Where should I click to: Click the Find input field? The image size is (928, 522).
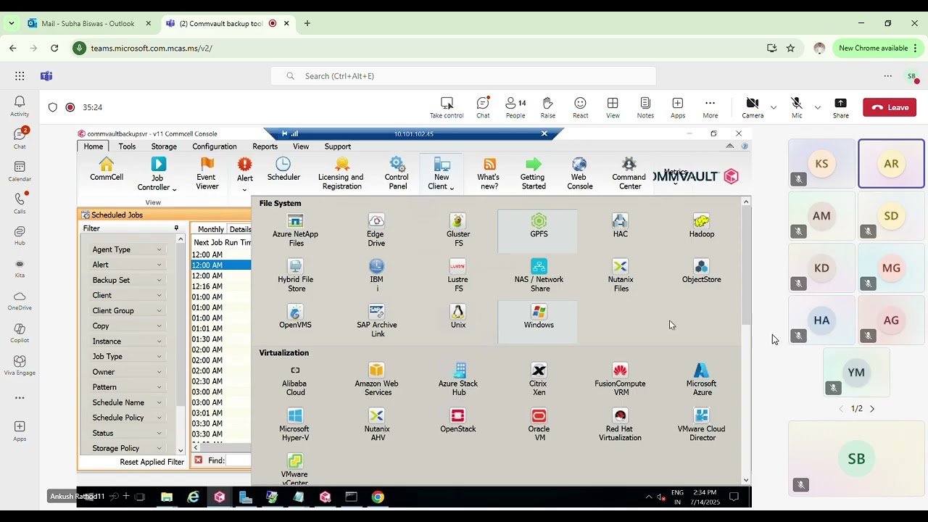click(239, 460)
